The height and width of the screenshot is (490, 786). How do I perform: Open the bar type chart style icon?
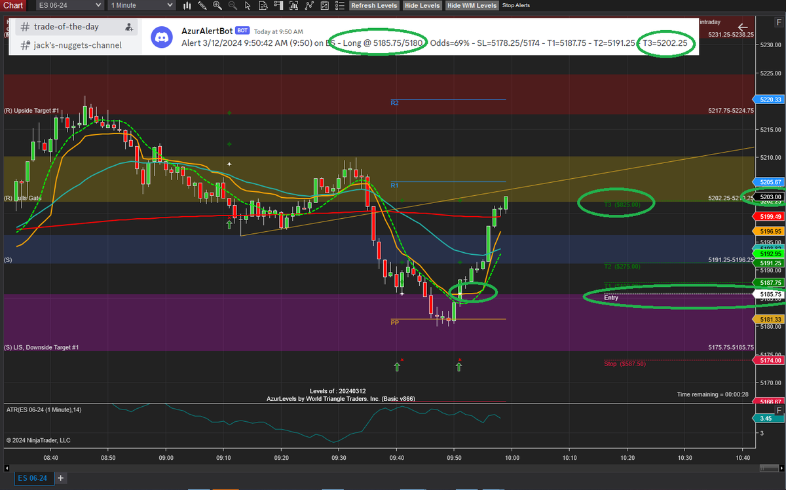click(x=187, y=5)
